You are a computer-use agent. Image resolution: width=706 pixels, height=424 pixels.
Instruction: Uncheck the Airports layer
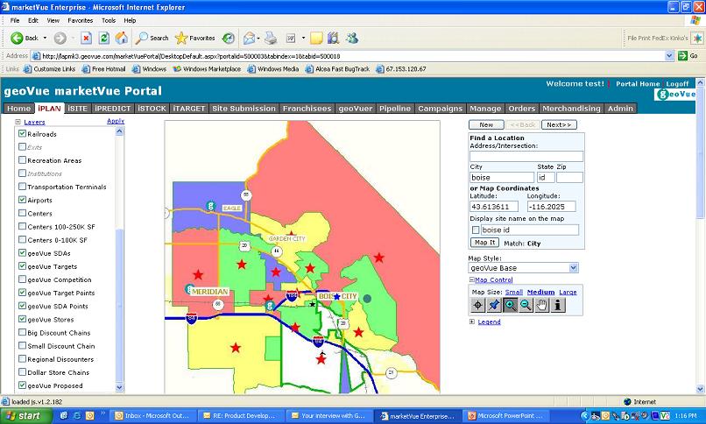[x=22, y=200]
